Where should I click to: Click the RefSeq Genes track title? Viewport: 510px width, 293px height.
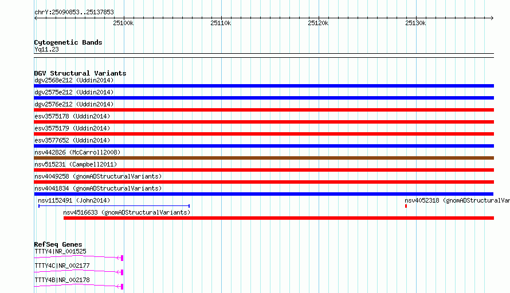click(58, 244)
